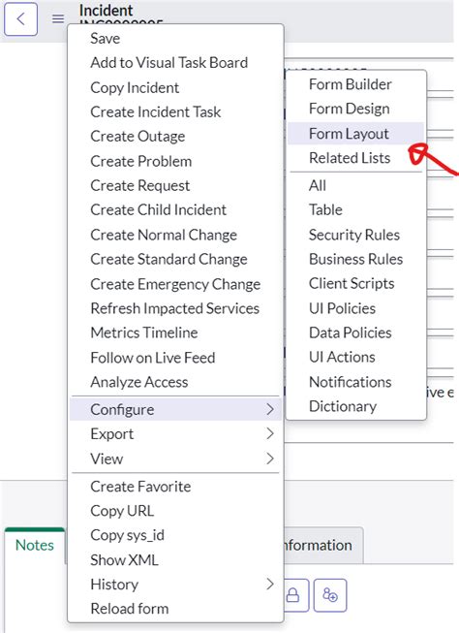The height and width of the screenshot is (633, 459).
Task: Go back using the left chevron button
Action: coord(21,19)
